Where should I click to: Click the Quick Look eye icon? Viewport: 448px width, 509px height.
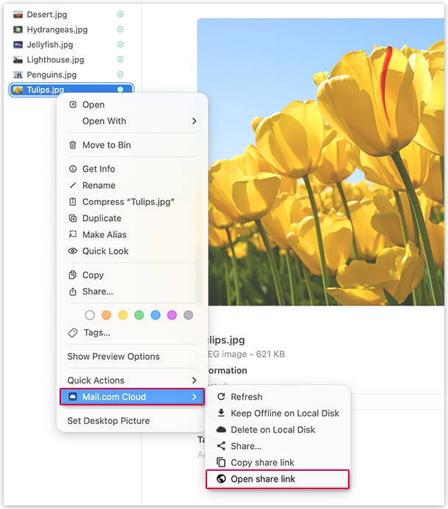pos(73,251)
